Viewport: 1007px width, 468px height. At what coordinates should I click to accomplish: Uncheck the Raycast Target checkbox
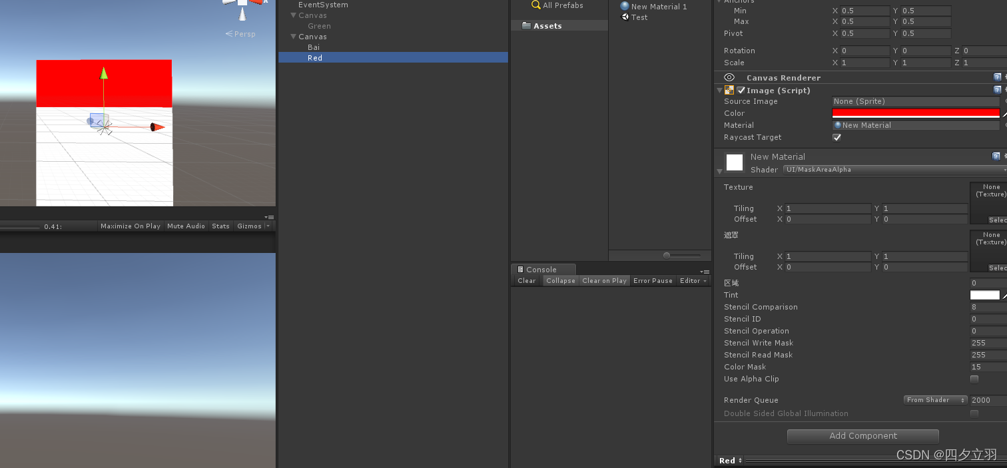coord(837,137)
